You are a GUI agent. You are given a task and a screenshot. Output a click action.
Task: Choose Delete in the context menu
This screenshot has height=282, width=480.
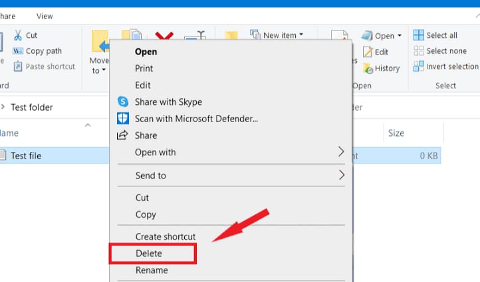pos(149,253)
